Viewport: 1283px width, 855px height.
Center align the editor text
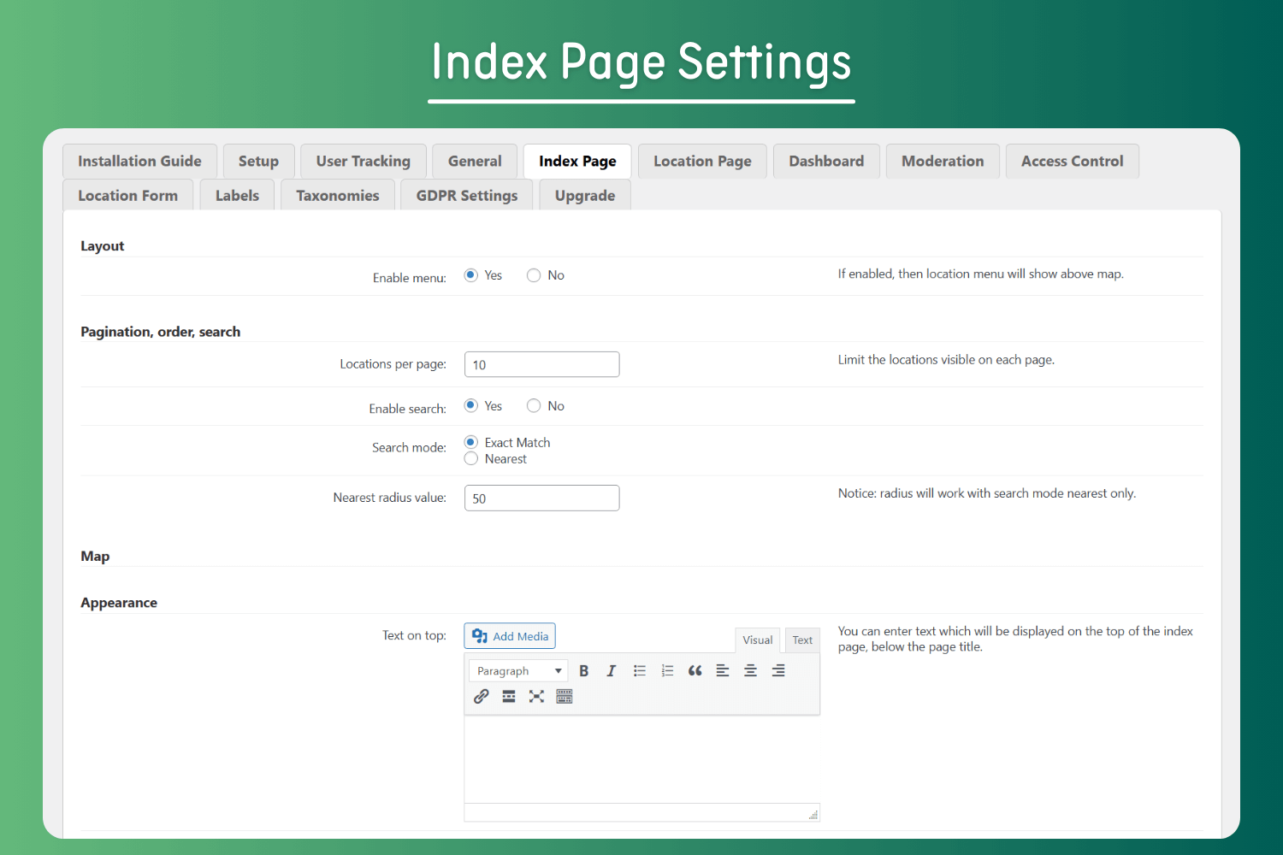(x=750, y=671)
